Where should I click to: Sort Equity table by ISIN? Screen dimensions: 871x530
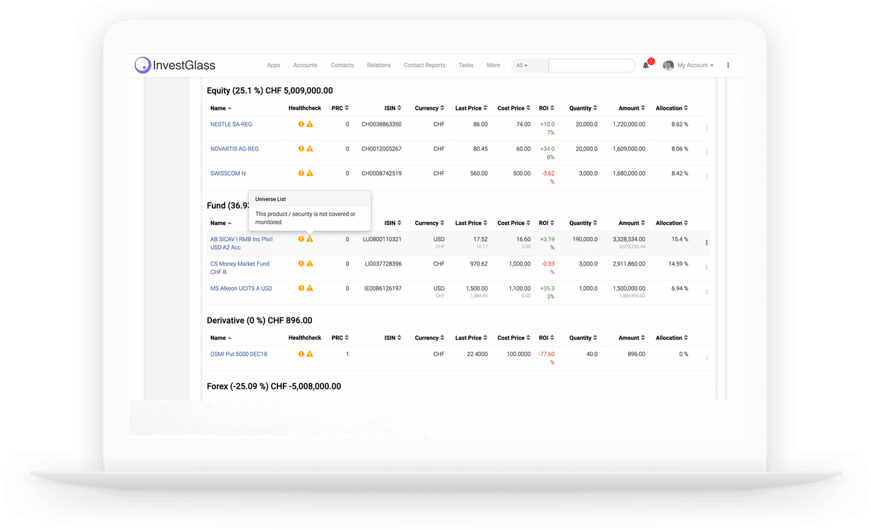click(393, 108)
